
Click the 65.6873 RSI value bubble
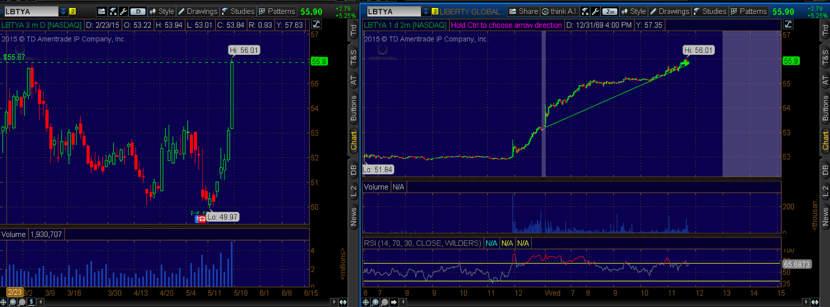coord(797,264)
